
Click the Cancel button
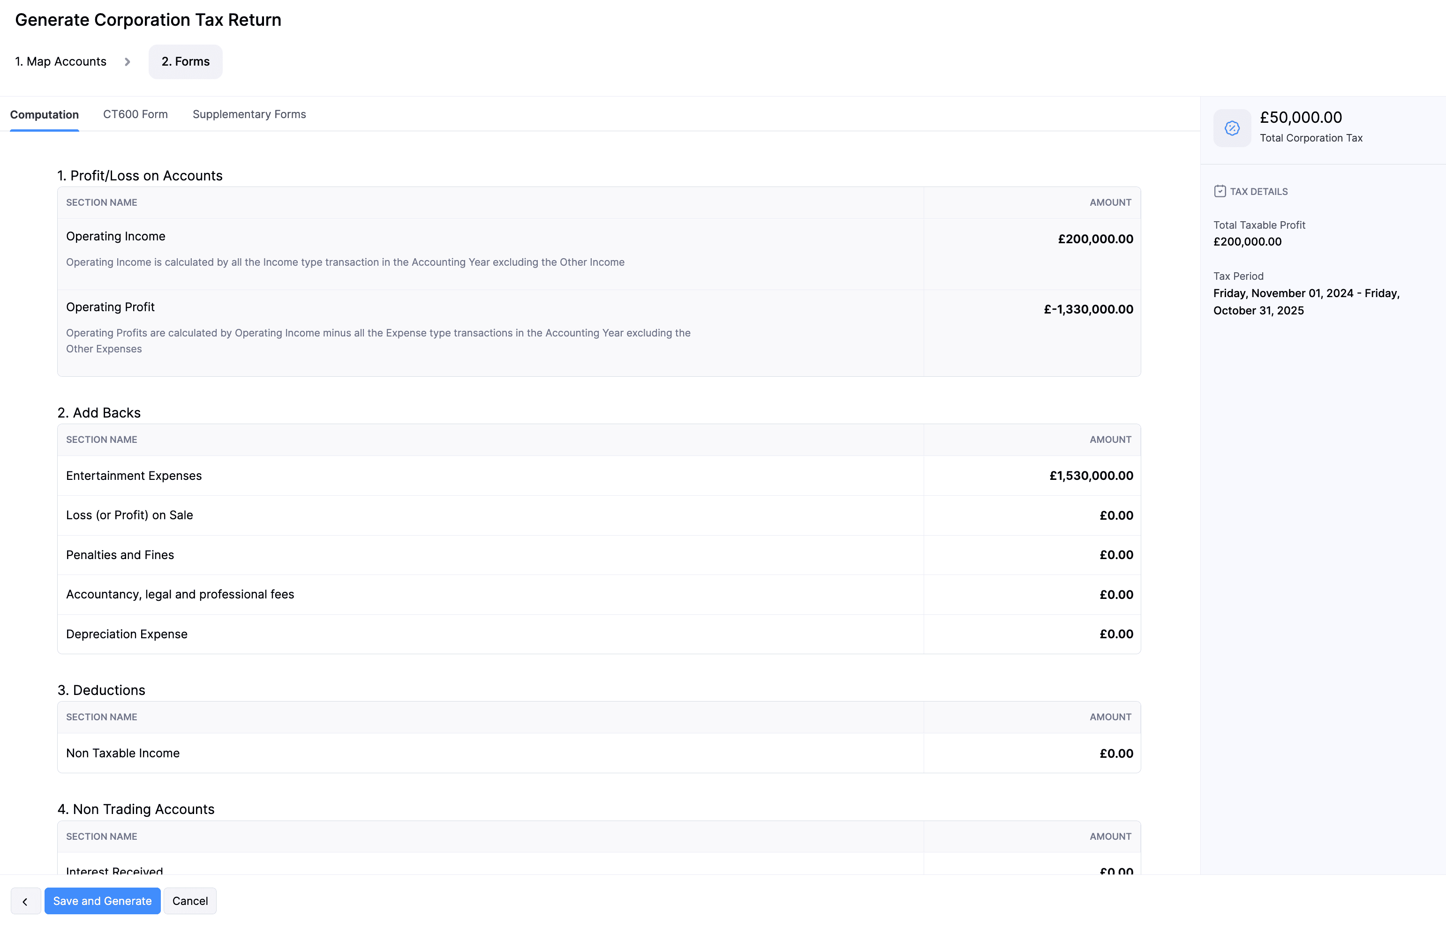(189, 901)
